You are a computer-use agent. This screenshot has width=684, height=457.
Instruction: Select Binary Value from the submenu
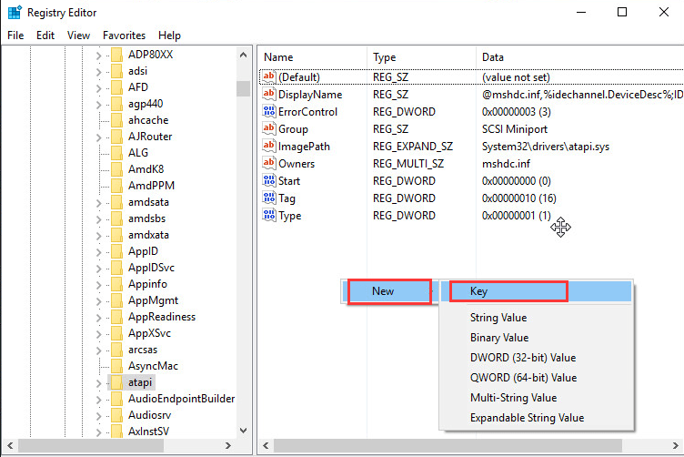536,338
